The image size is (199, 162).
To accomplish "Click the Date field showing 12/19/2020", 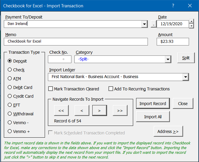I will (x=173, y=24).
